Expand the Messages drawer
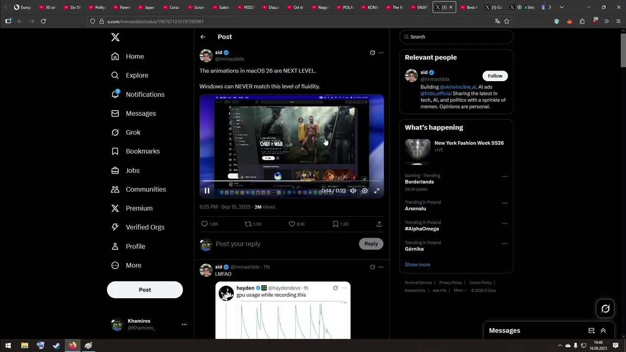 click(x=603, y=330)
